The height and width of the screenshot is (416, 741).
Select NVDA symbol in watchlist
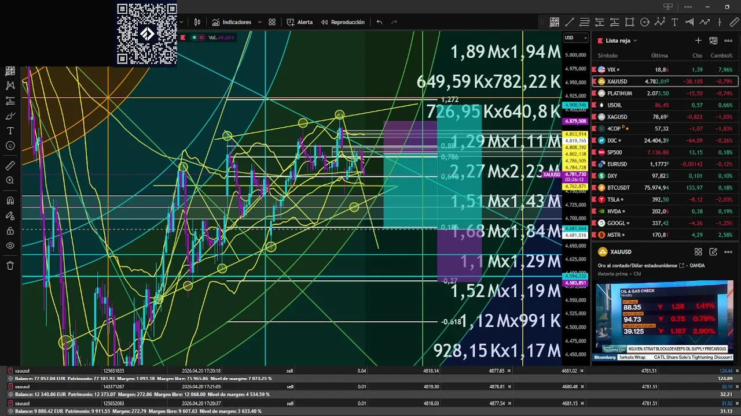coord(615,211)
